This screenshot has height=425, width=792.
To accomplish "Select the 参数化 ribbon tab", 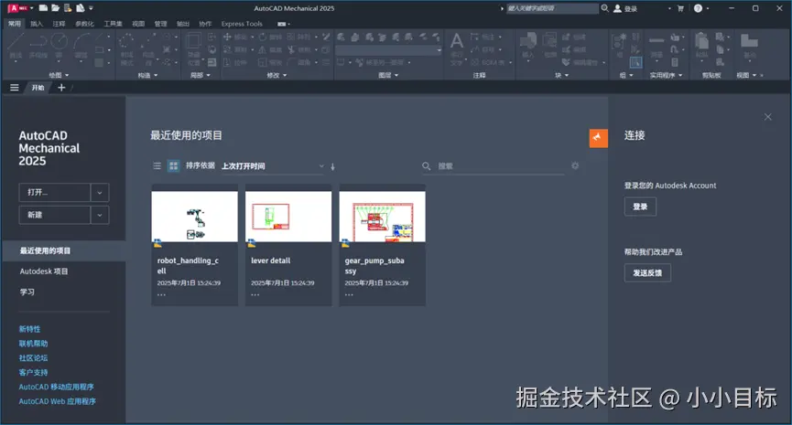I will pyautogui.click(x=85, y=24).
